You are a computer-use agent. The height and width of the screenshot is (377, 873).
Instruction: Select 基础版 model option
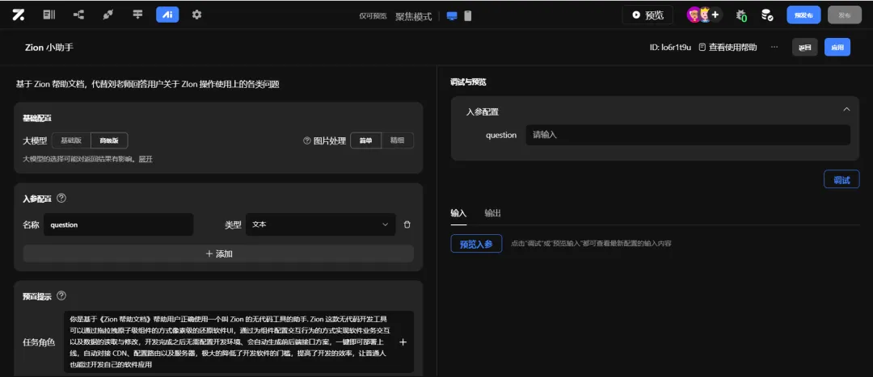[71, 140]
